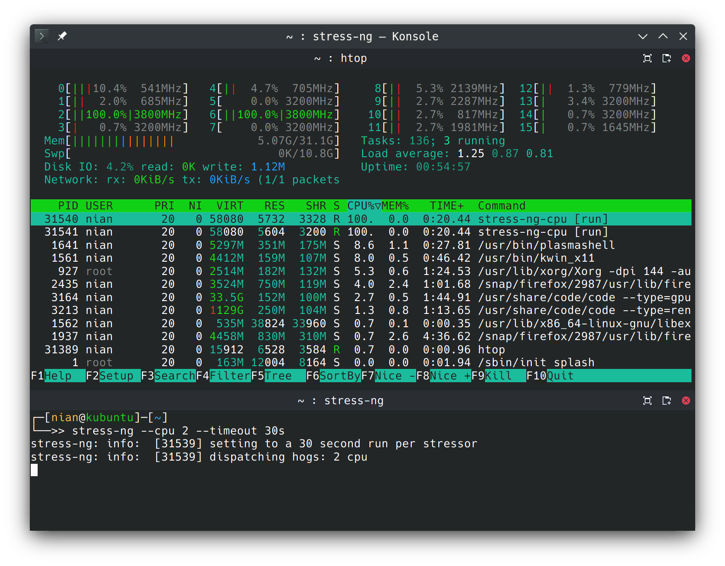
Task: Maximize the stress-ng split view pane
Action: 647,401
